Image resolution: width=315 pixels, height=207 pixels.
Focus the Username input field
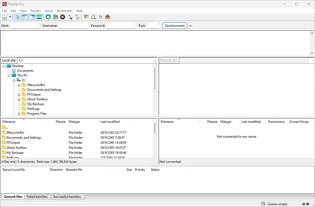74,26
